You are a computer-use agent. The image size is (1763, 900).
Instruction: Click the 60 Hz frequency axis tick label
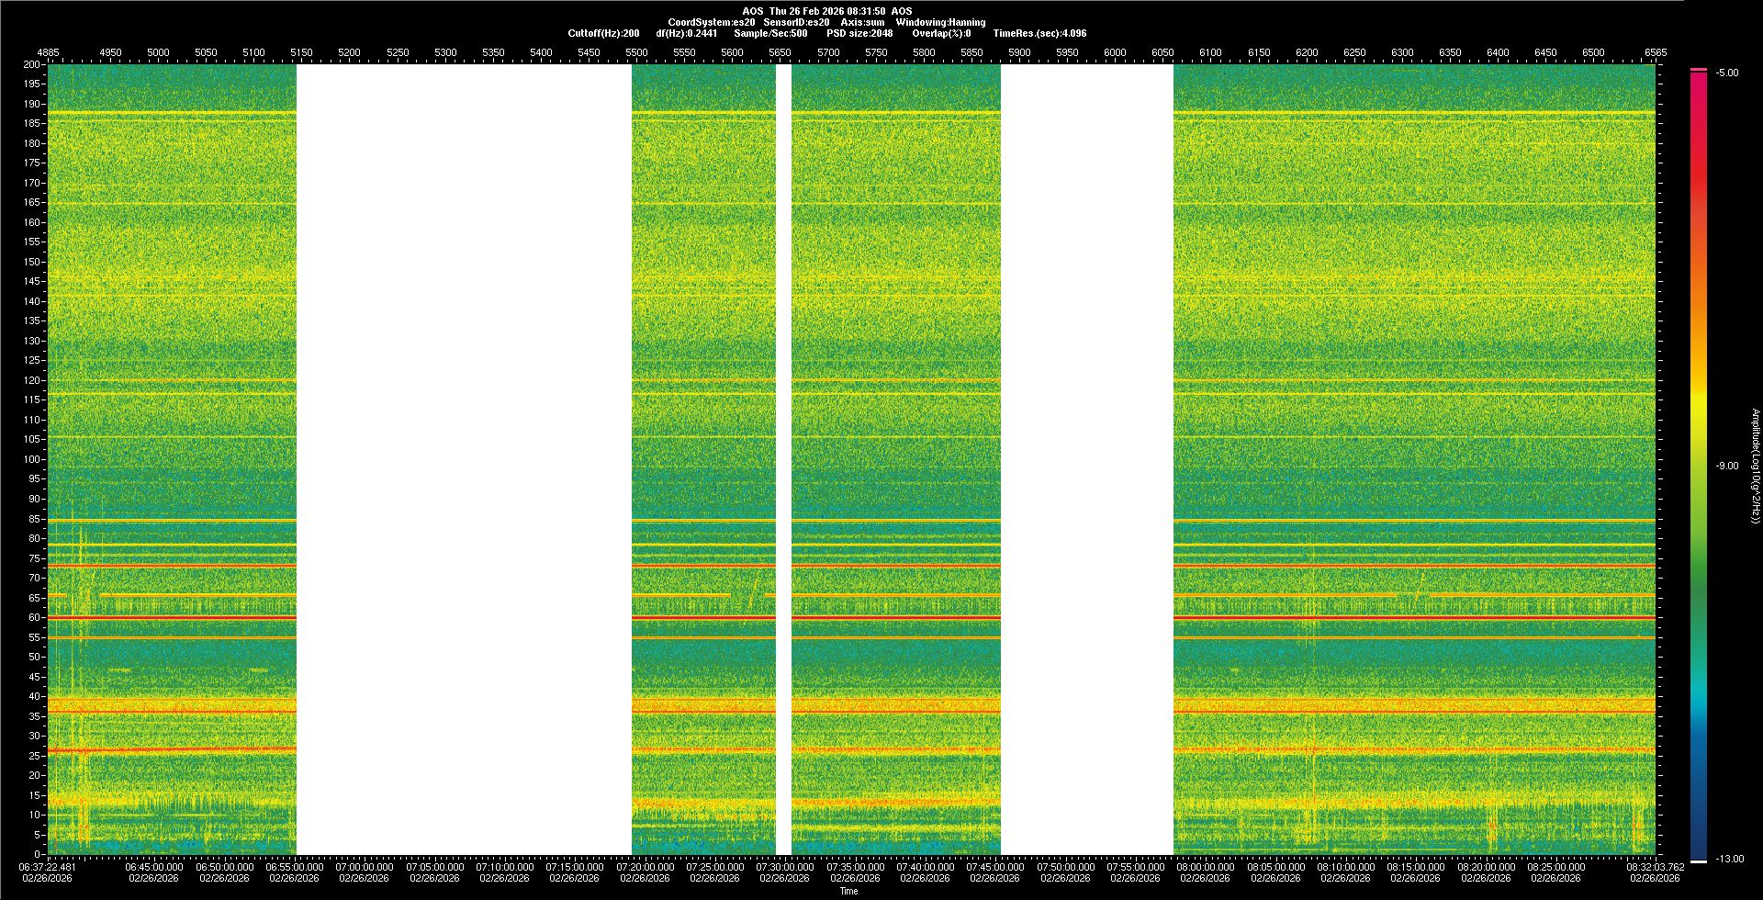tap(34, 617)
